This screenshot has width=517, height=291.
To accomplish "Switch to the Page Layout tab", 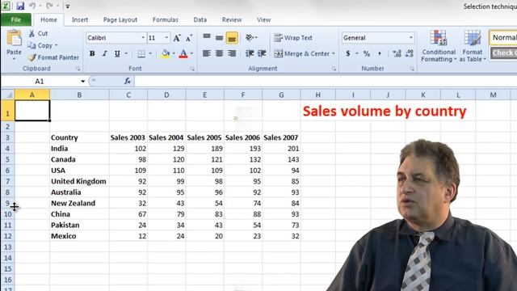I will [x=120, y=19].
